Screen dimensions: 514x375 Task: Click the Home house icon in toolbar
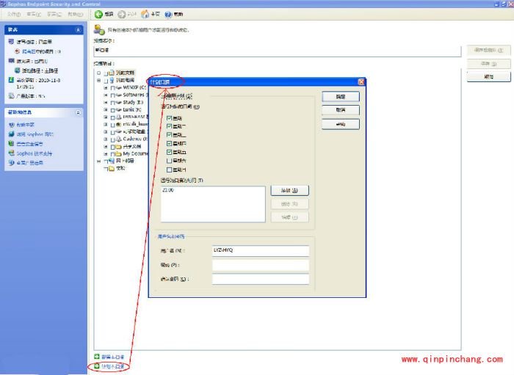click(145, 14)
